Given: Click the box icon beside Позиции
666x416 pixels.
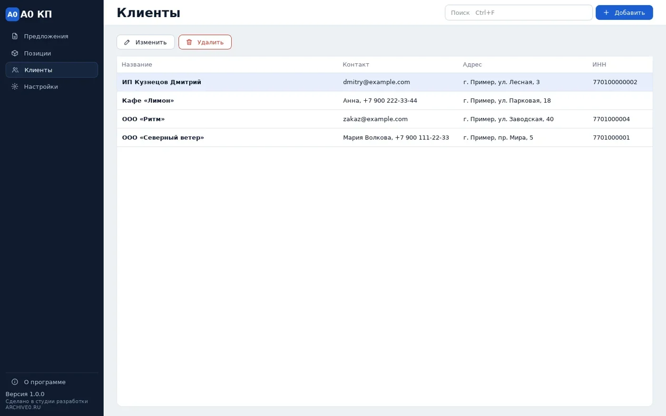Looking at the screenshot, I should click(x=15, y=53).
